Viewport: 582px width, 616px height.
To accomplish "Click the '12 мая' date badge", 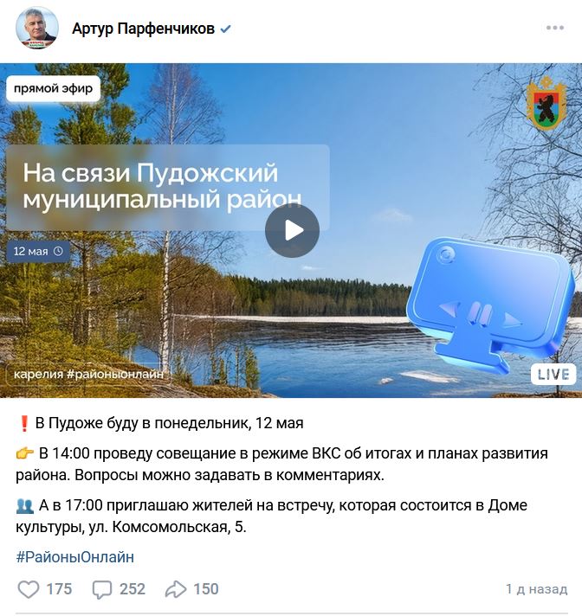I will (x=38, y=252).
